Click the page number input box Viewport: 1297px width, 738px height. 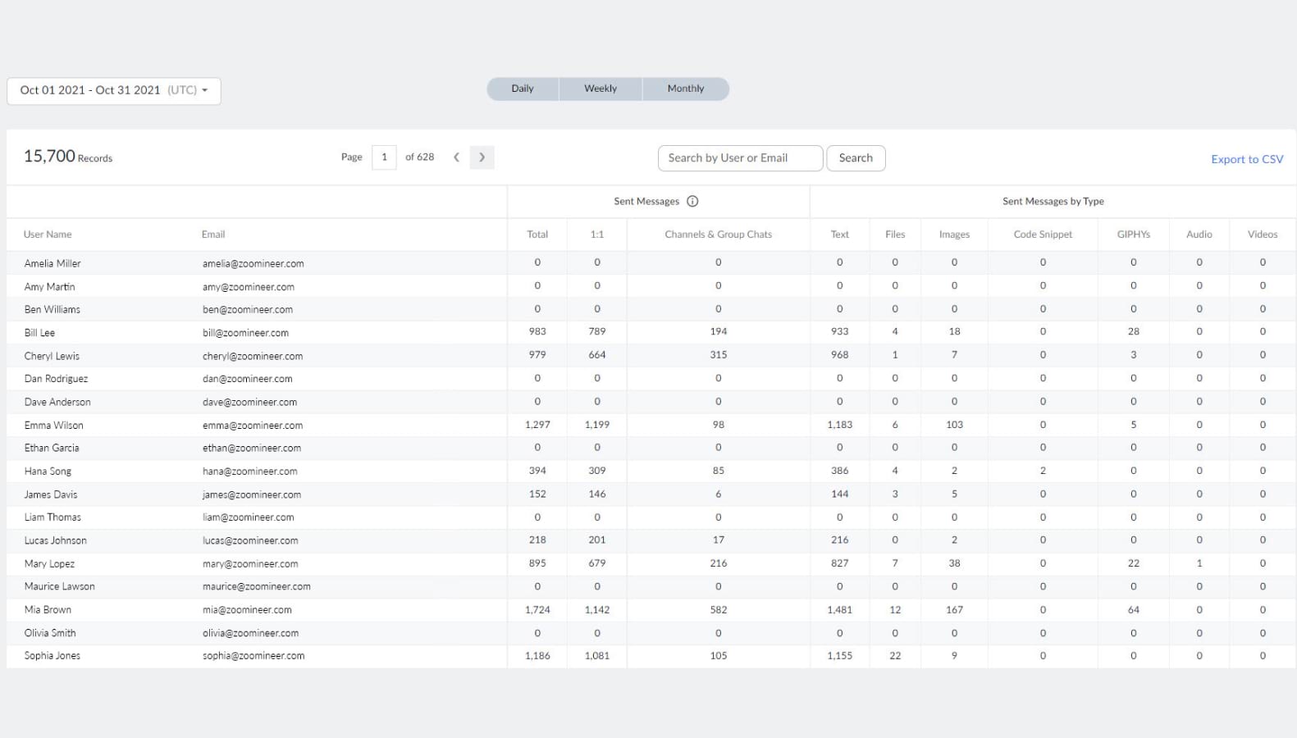click(x=384, y=157)
